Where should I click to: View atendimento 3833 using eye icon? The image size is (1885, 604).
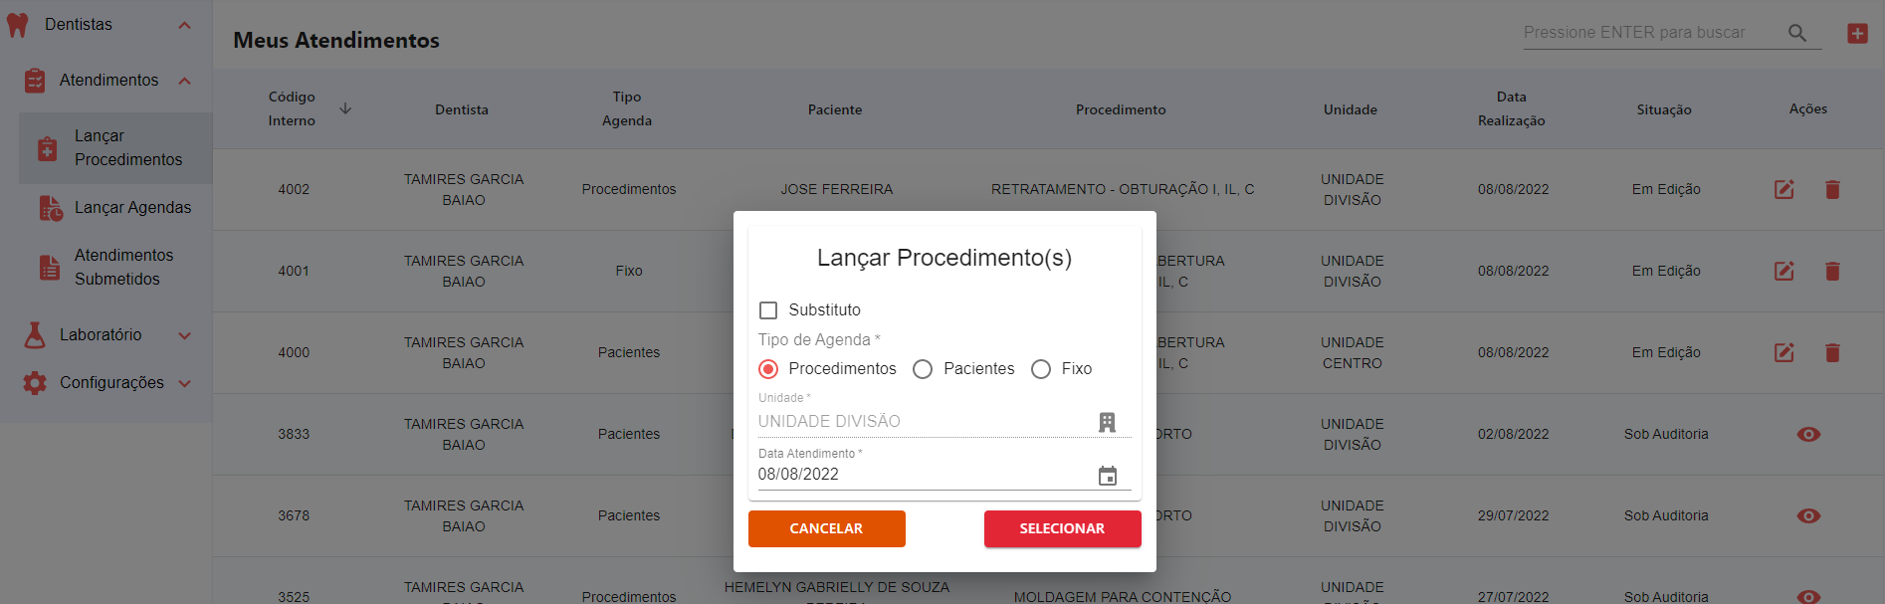[1808, 434]
